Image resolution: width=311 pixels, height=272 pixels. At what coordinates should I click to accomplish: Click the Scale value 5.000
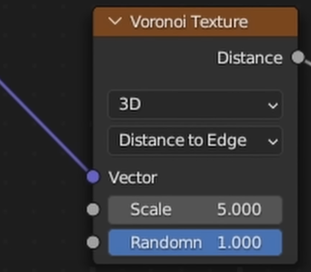[239, 210]
